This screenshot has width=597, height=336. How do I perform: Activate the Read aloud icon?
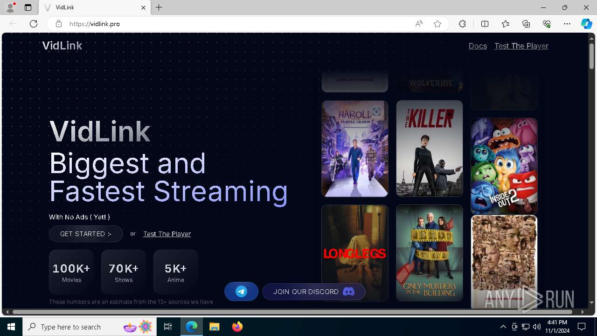coord(419,24)
